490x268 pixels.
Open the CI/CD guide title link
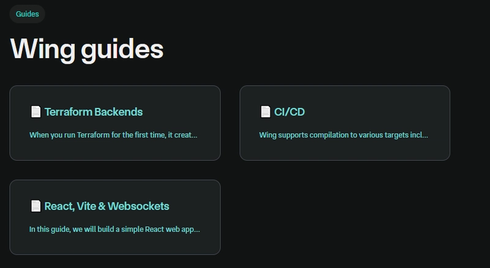pyautogui.click(x=289, y=112)
